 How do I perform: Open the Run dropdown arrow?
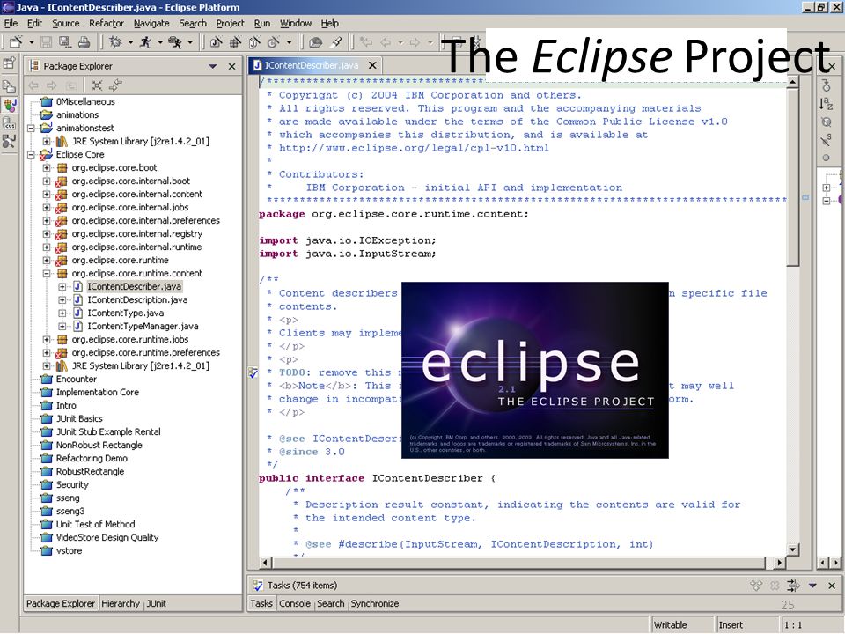[x=160, y=42]
